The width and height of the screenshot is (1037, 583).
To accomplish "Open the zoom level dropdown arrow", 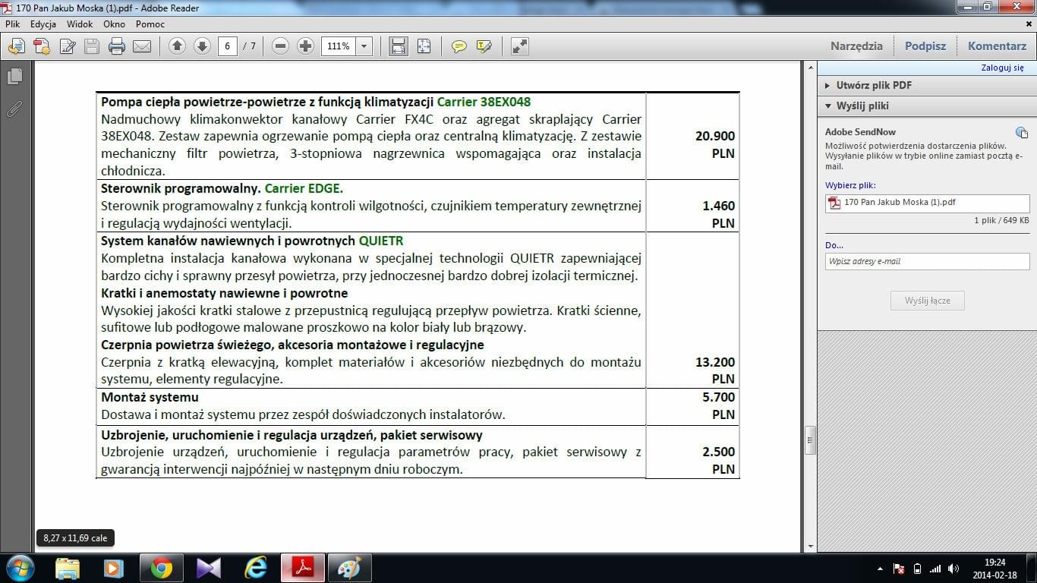I will coord(364,46).
